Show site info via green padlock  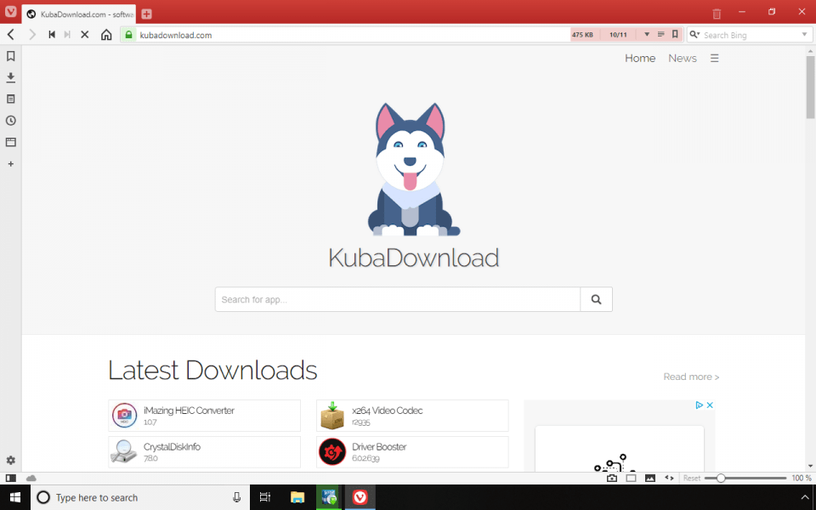click(128, 35)
